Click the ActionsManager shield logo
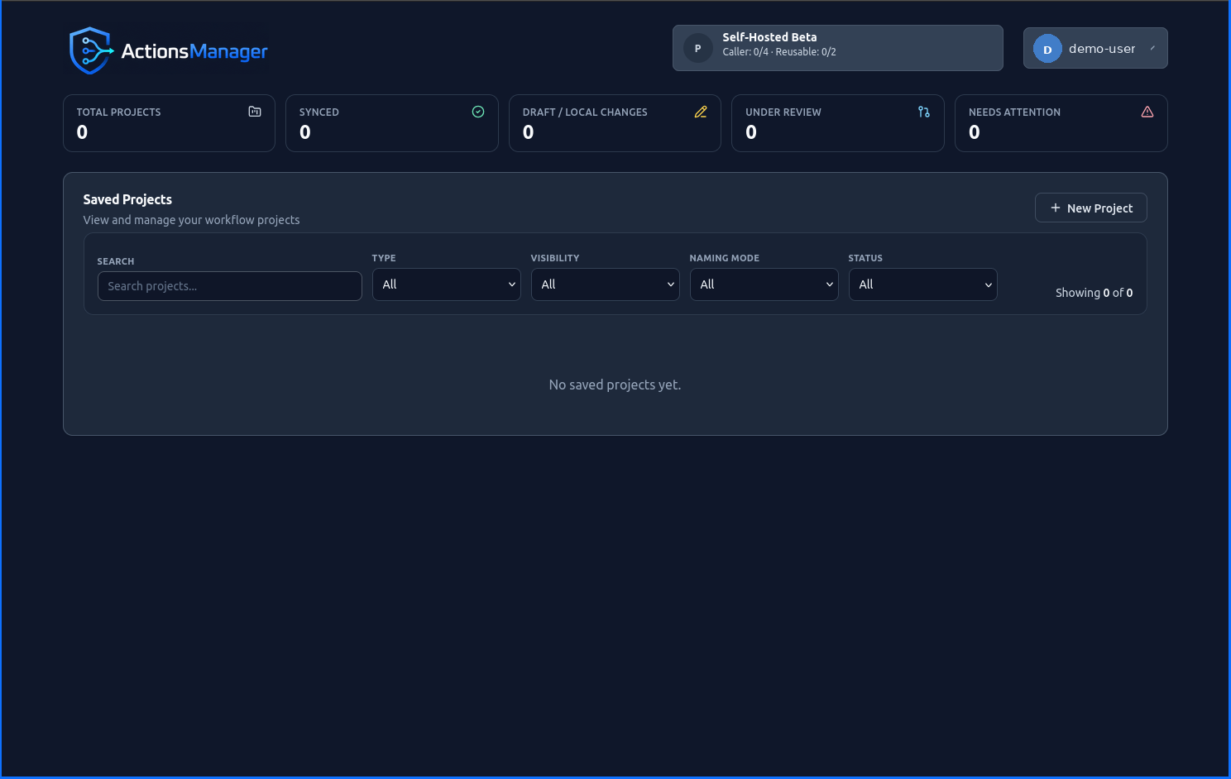The width and height of the screenshot is (1231, 779). (x=91, y=50)
